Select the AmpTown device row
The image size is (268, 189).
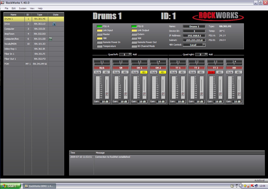(34, 34)
